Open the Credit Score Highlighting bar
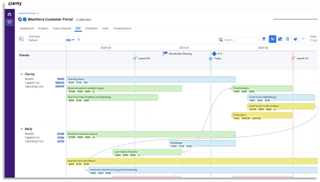 (281, 97)
